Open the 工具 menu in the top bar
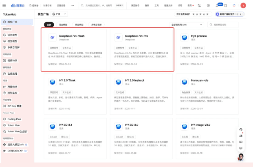The image size is (253, 167). pyautogui.click(x=156, y=5)
